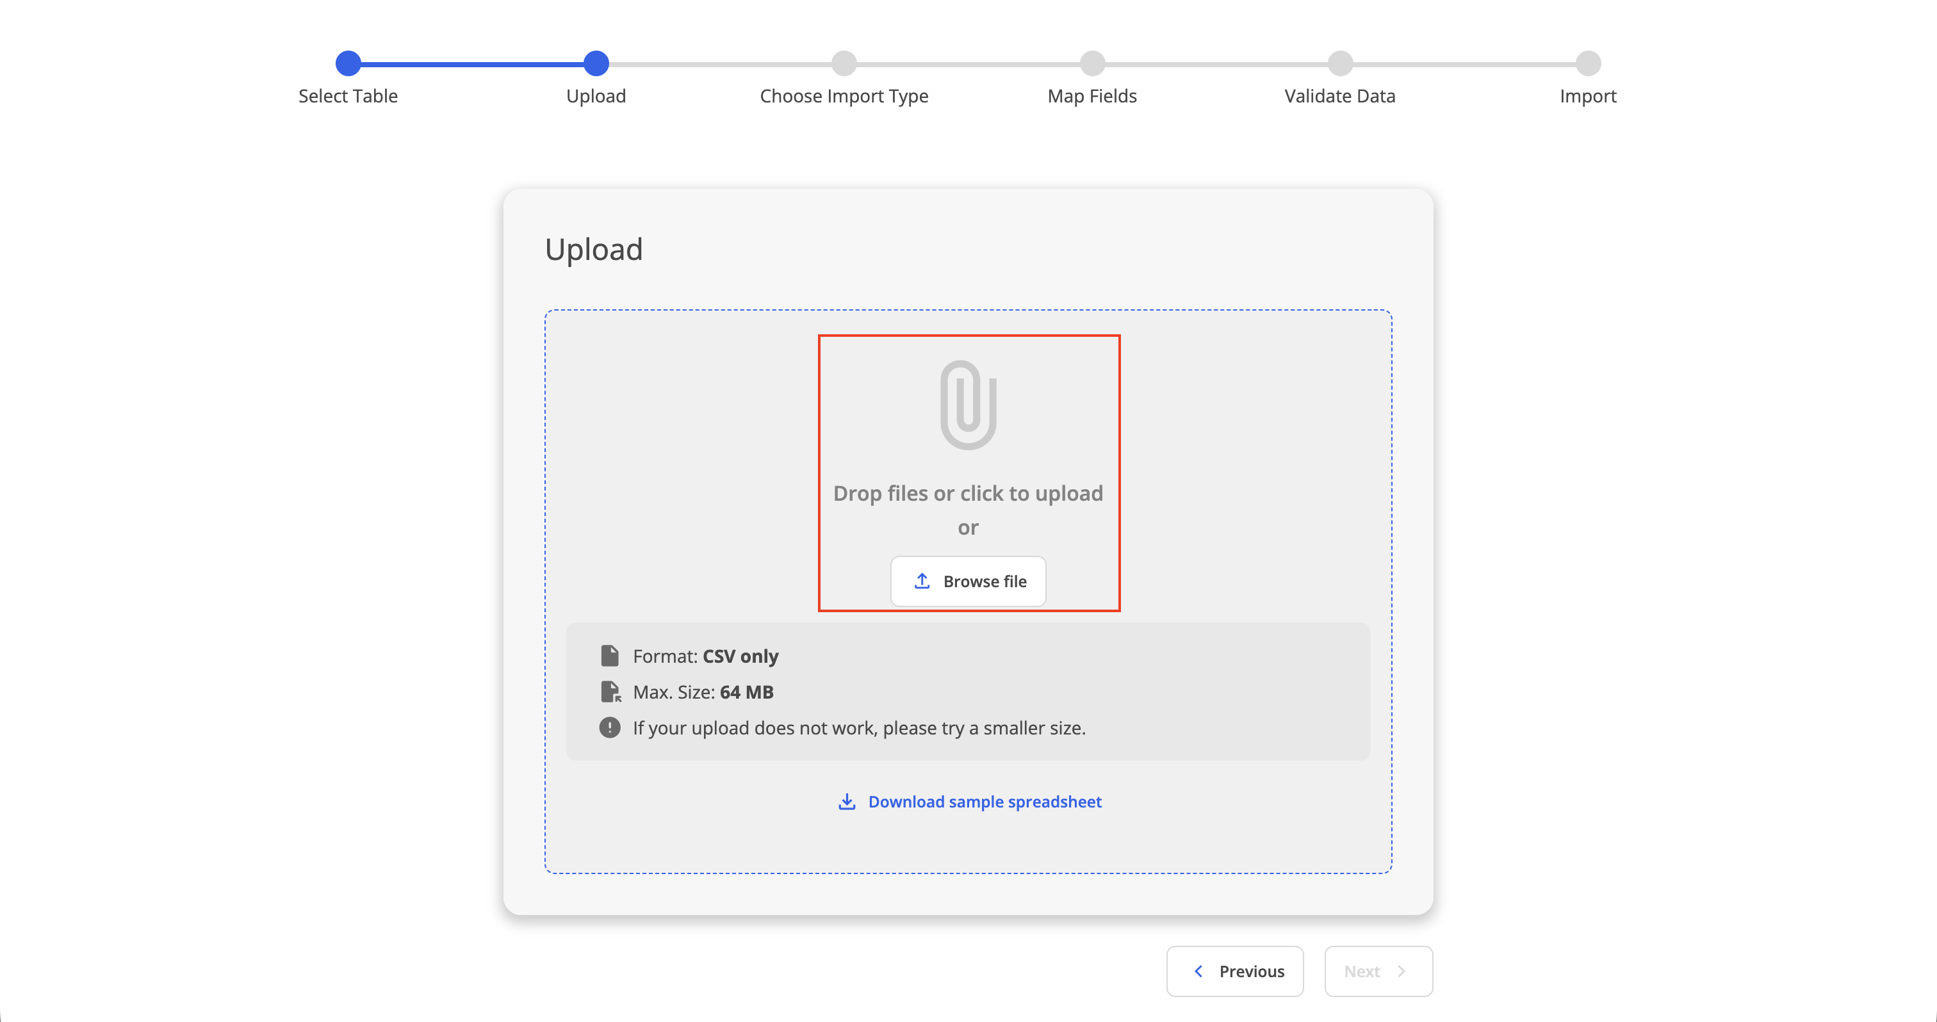Image resolution: width=1937 pixels, height=1022 pixels.
Task: Select the Validate Data step circle
Action: [1340, 64]
